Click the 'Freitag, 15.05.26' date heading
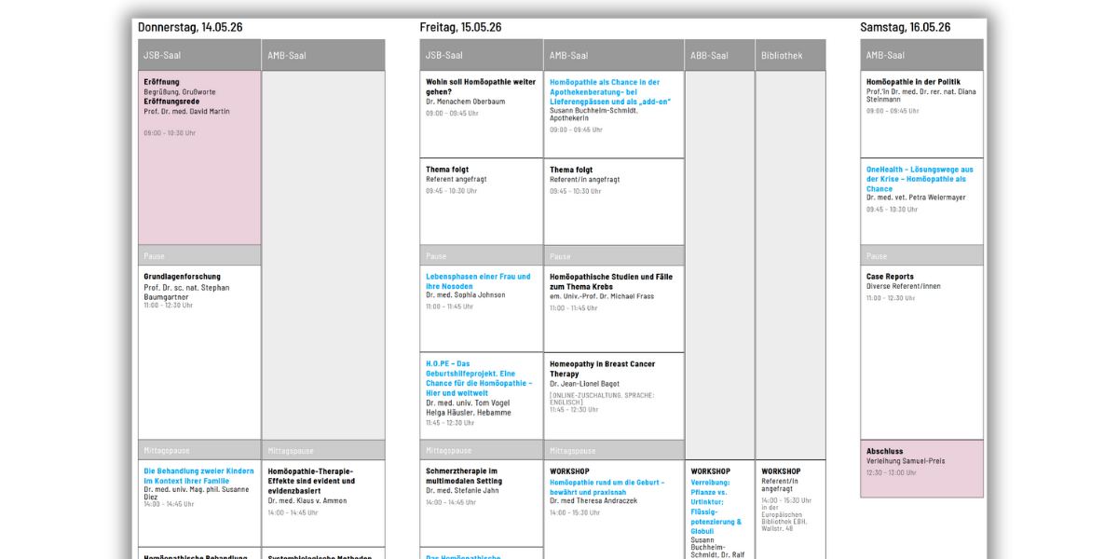The image size is (1118, 559). (460, 27)
